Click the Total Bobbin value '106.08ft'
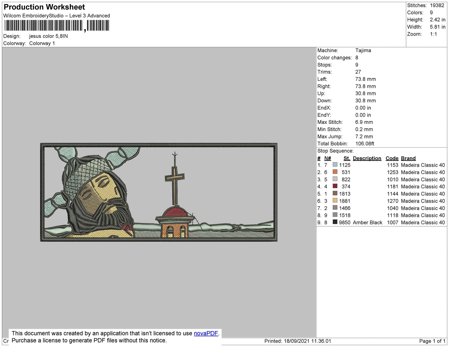This screenshot has width=449, height=347. (365, 144)
